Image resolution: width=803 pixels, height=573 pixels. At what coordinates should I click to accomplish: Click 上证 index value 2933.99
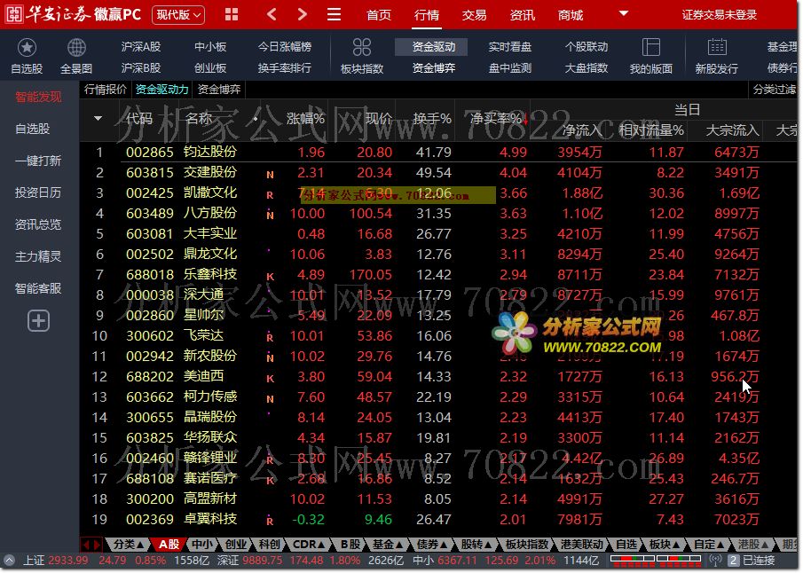(68, 561)
